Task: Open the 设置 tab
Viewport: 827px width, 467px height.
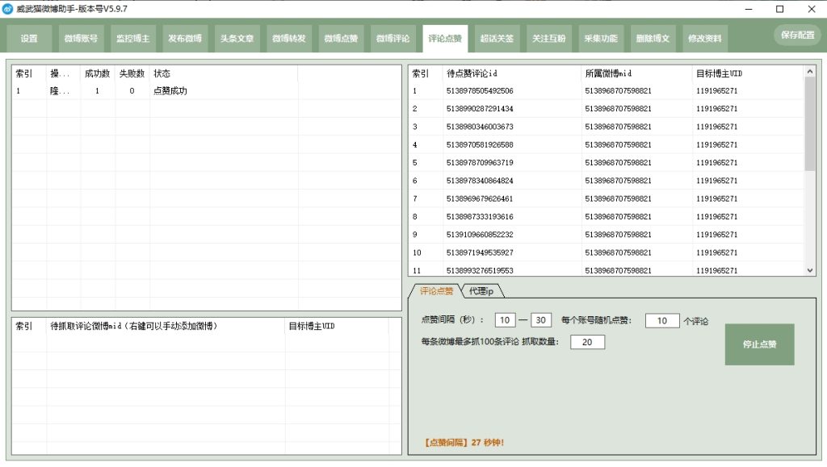Action: point(29,39)
